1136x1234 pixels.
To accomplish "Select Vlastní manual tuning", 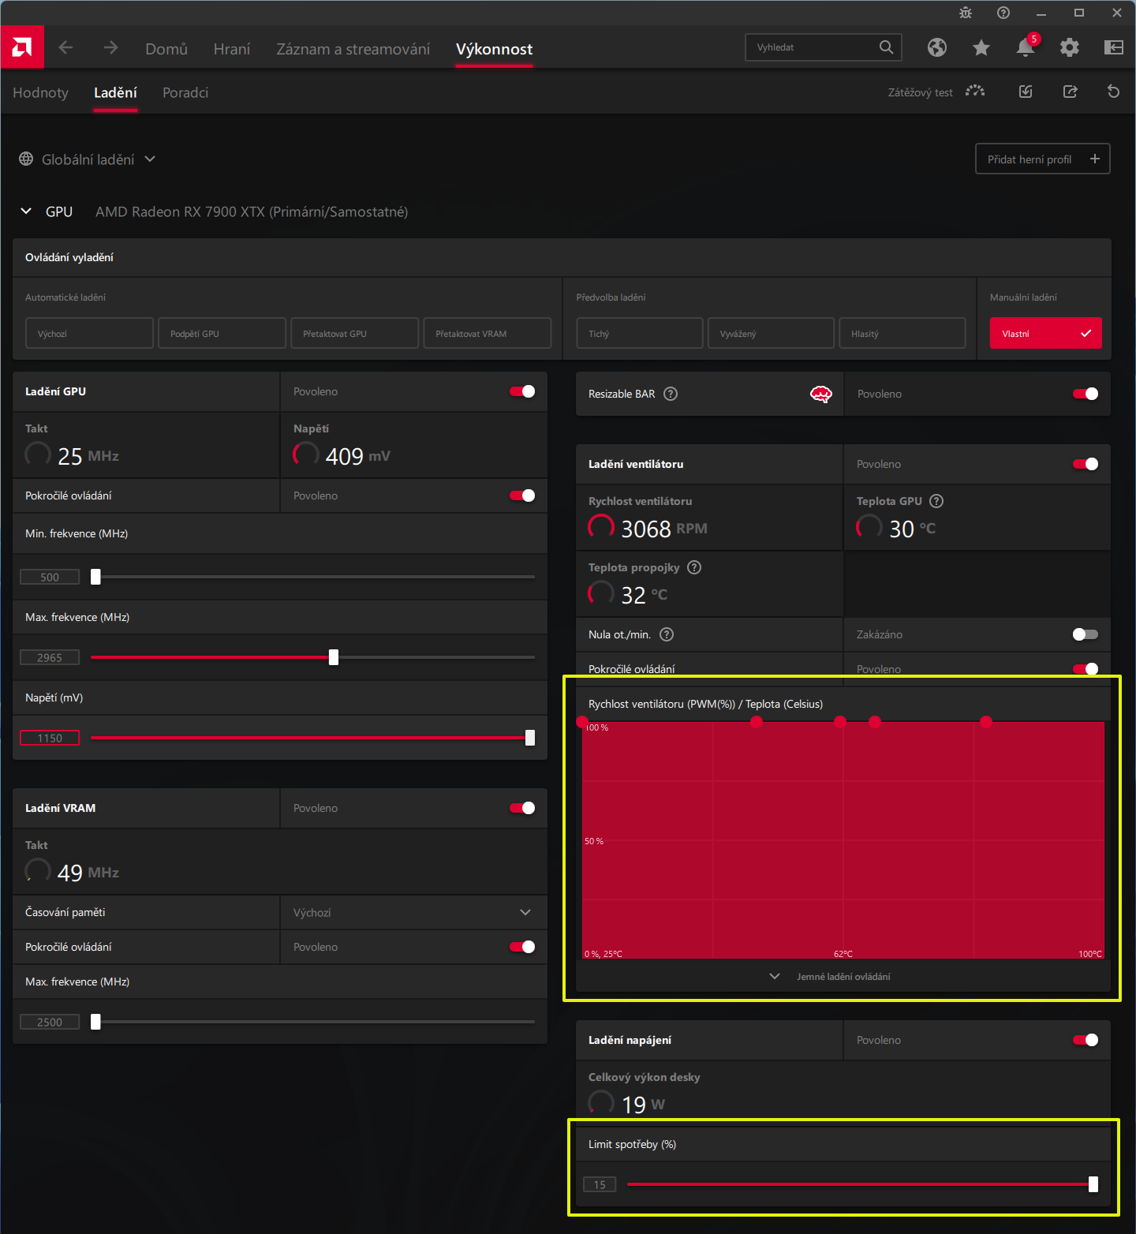I will (x=1046, y=333).
